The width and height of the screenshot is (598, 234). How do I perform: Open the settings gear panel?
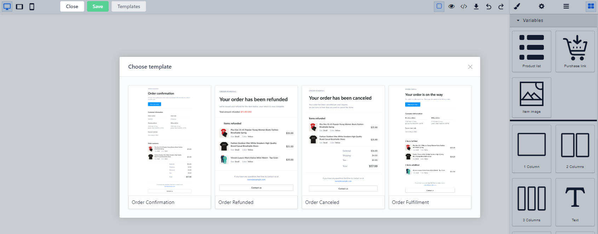tap(542, 6)
